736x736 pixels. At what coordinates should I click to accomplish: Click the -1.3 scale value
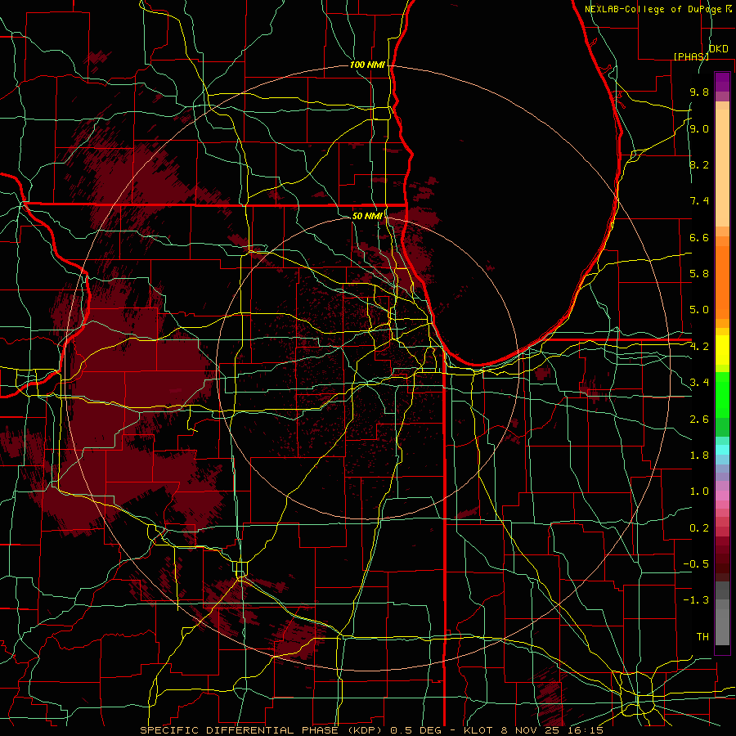(696, 600)
